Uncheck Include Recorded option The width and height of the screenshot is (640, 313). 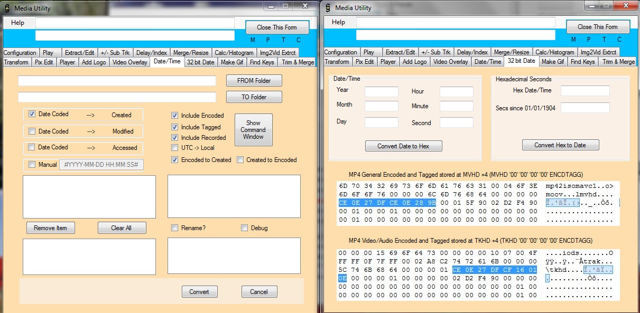(x=175, y=138)
